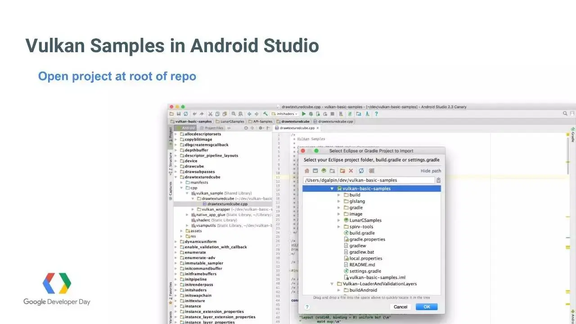Collapse the vulkan-basic-samples node in dialog
The image size is (576, 324).
click(x=332, y=189)
